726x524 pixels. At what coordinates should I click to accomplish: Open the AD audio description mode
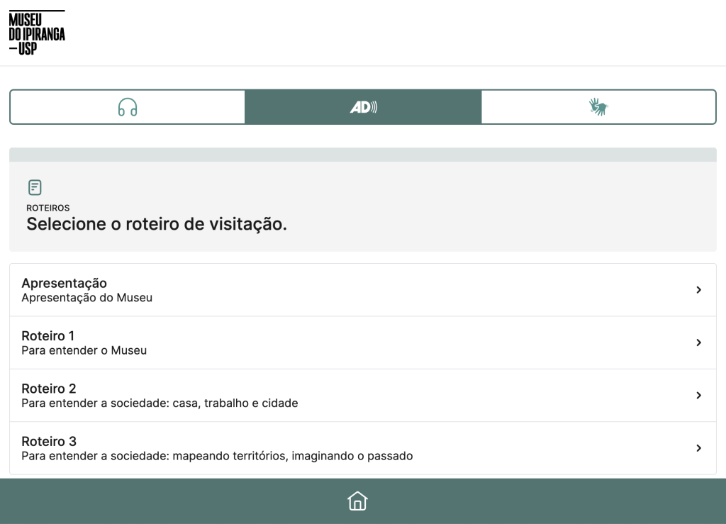(x=362, y=106)
